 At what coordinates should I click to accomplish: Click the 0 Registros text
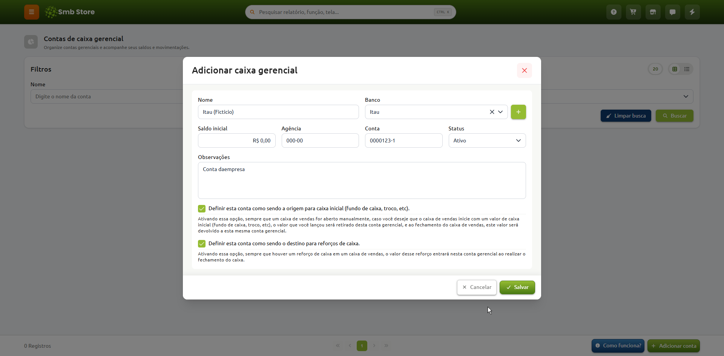[x=38, y=346]
